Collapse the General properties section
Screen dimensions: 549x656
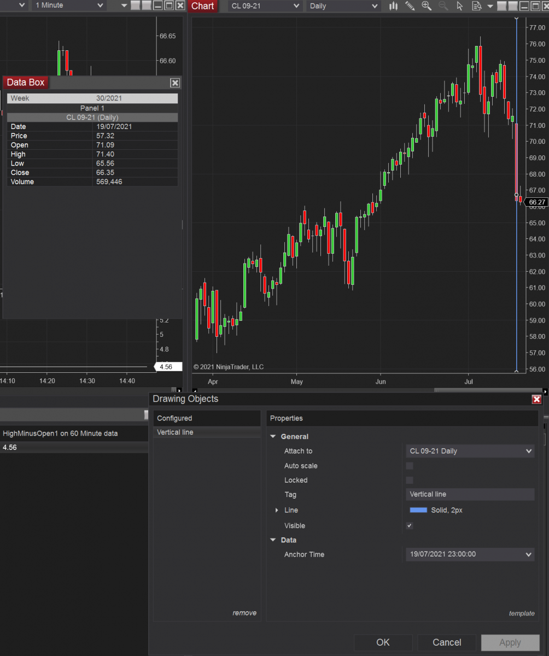pyautogui.click(x=273, y=437)
